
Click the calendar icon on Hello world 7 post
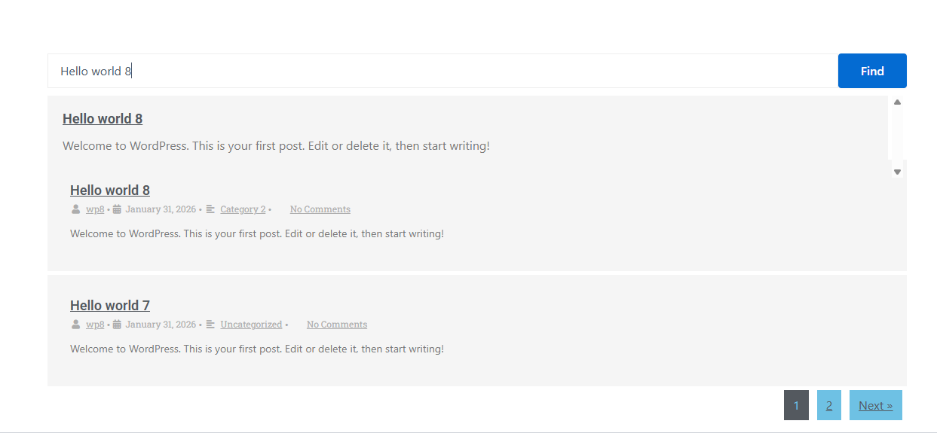pyautogui.click(x=117, y=325)
